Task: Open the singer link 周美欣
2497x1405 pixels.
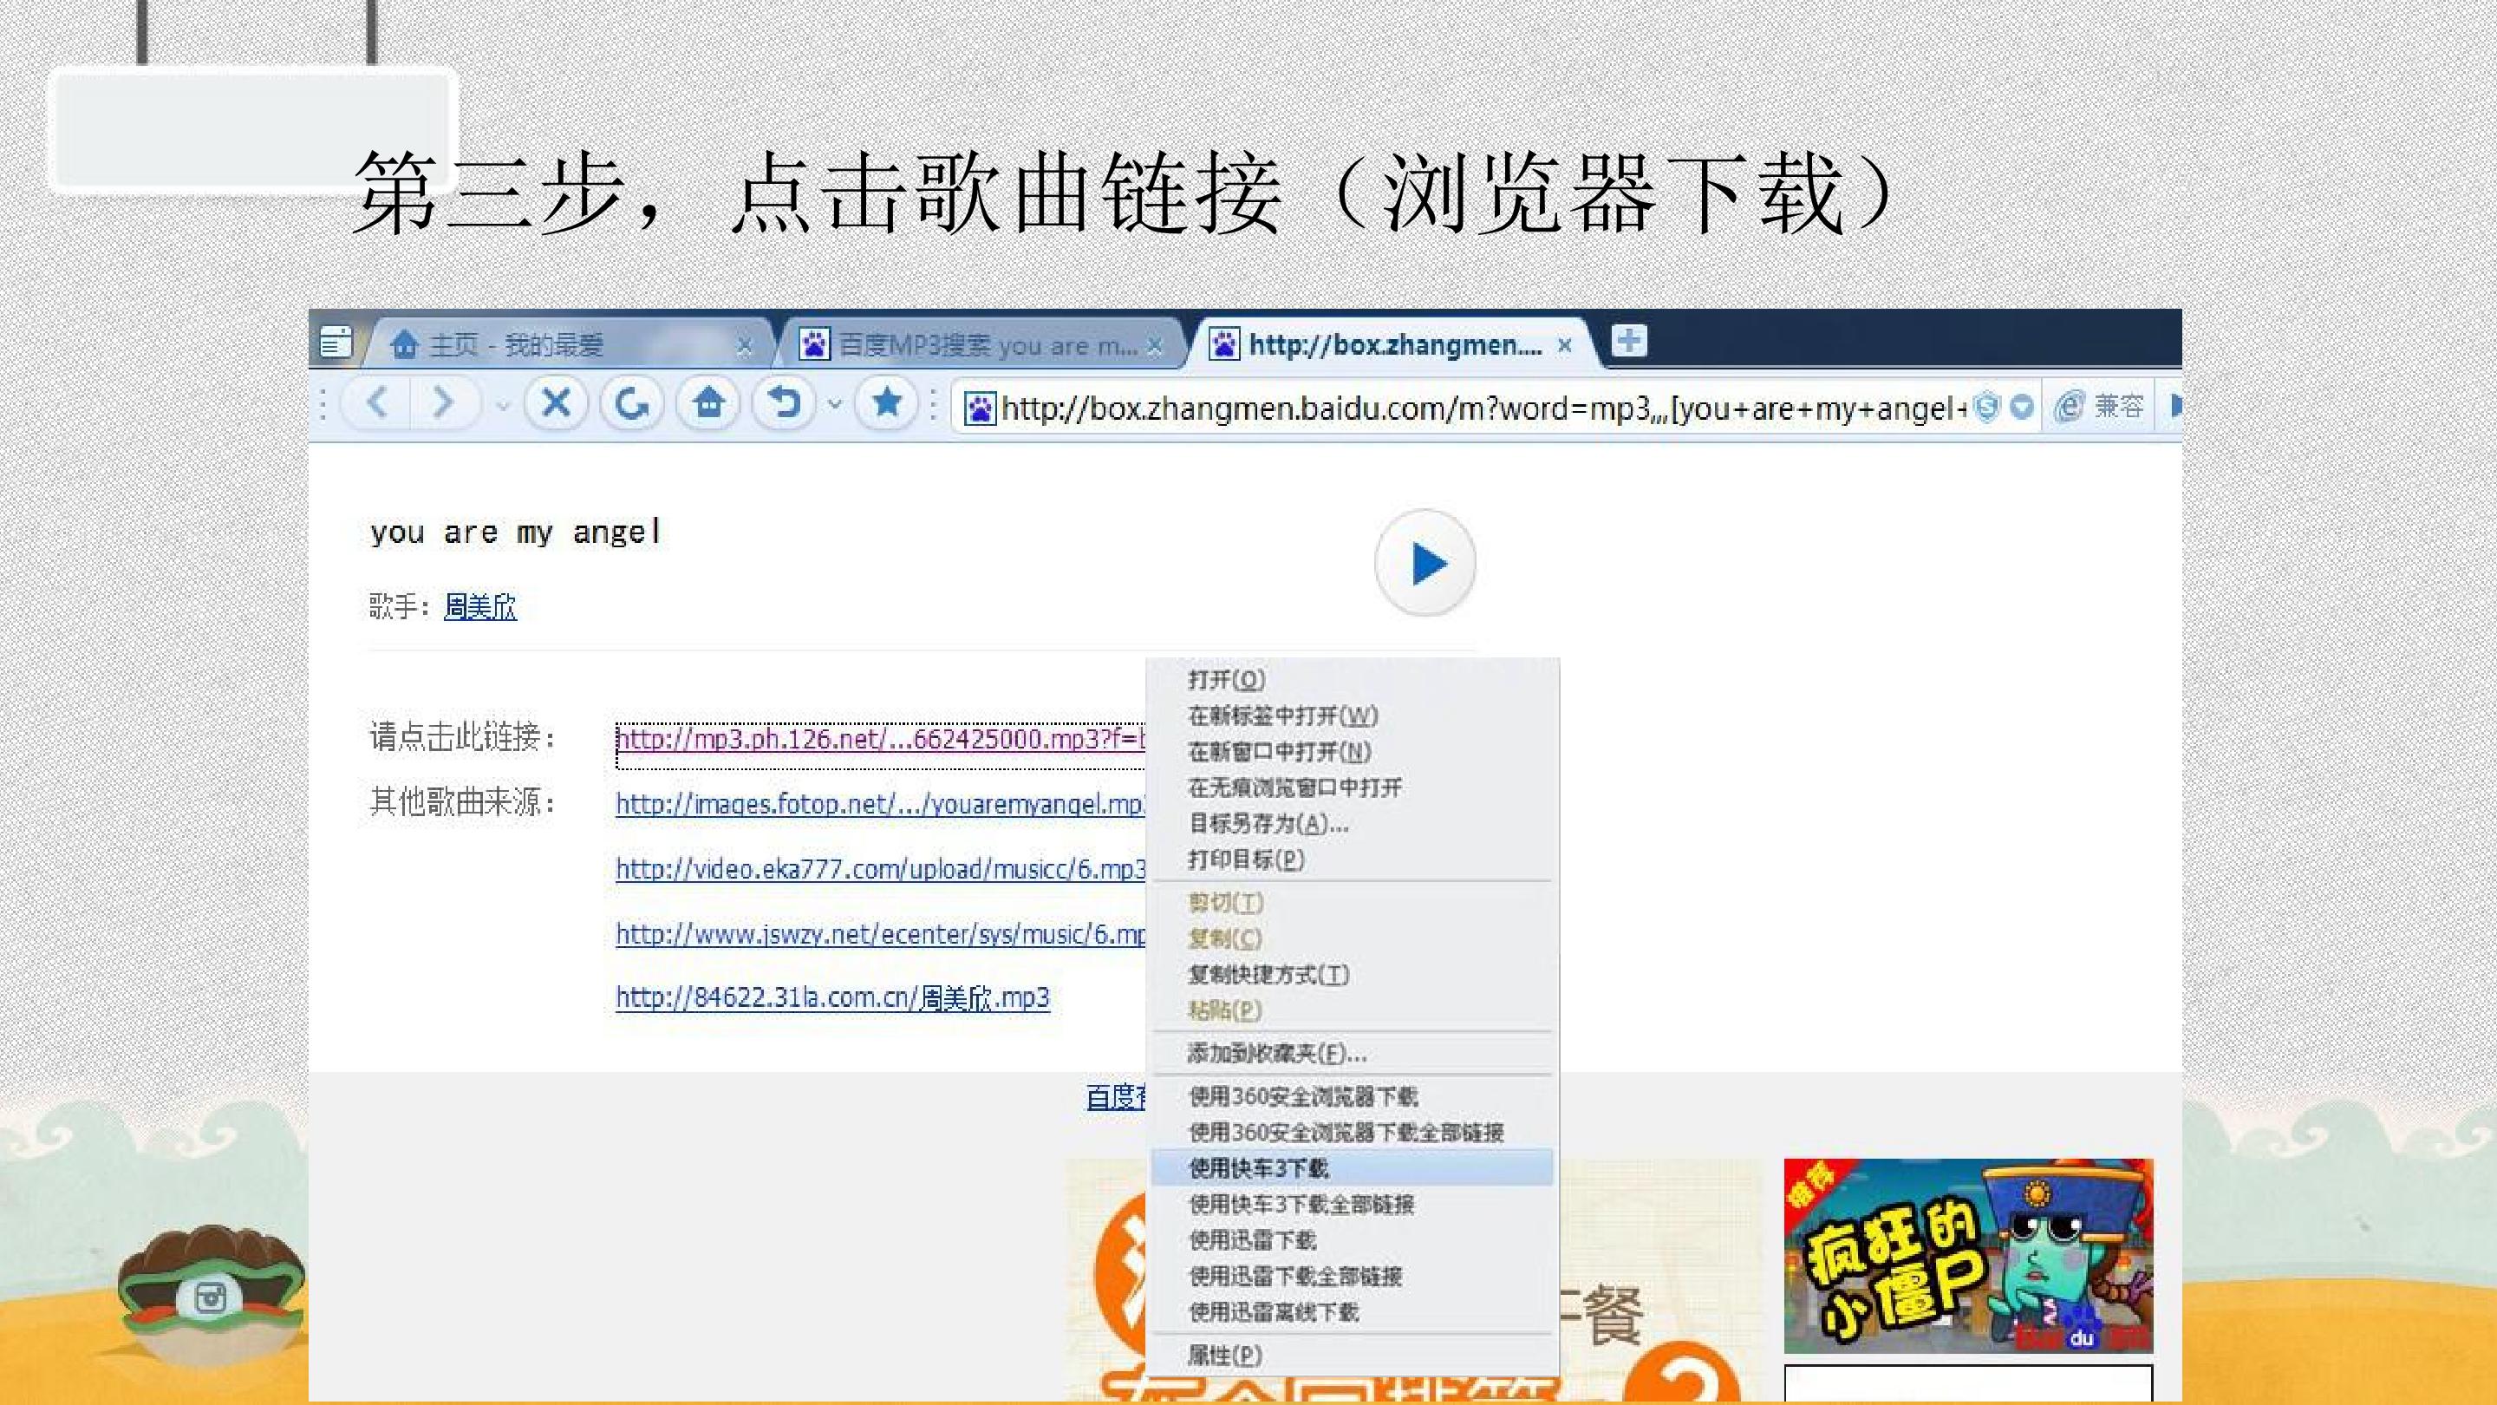Action: (x=479, y=607)
